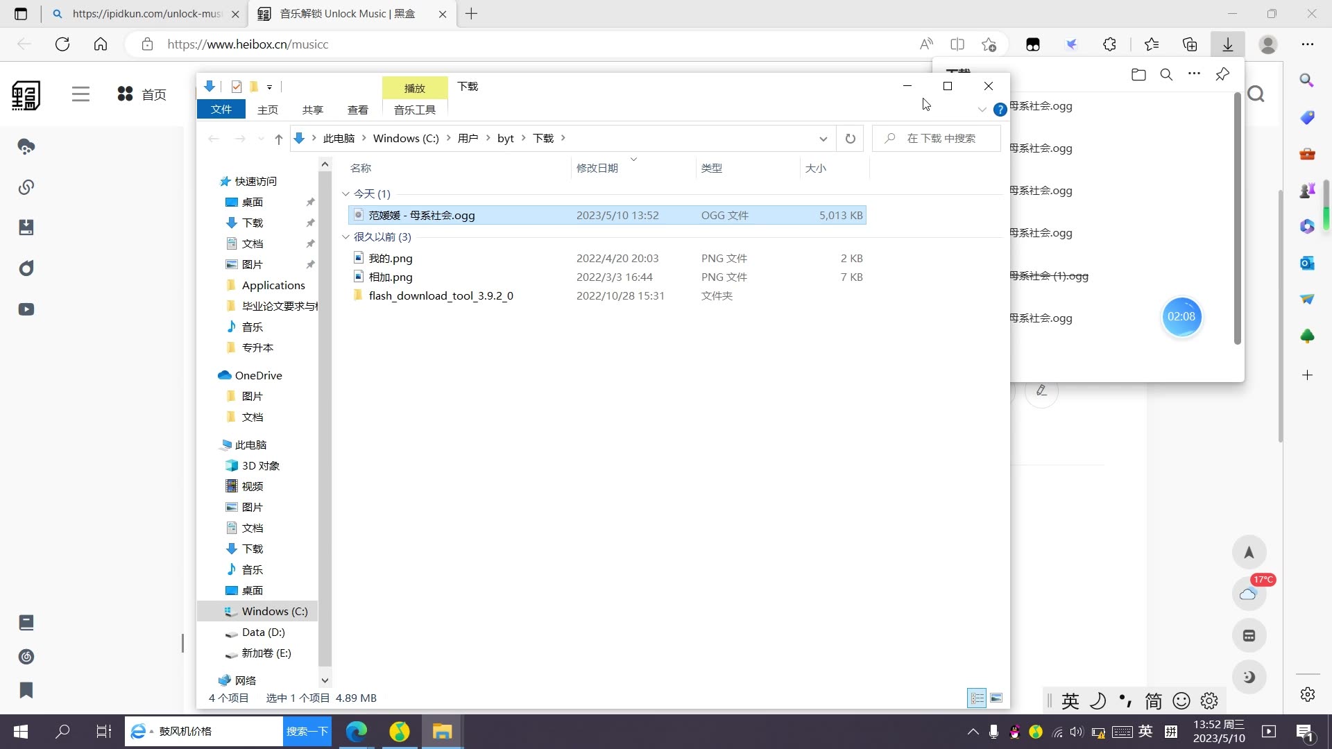Refresh the folder with the refresh button
Image resolution: width=1332 pixels, height=749 pixels.
(851, 138)
